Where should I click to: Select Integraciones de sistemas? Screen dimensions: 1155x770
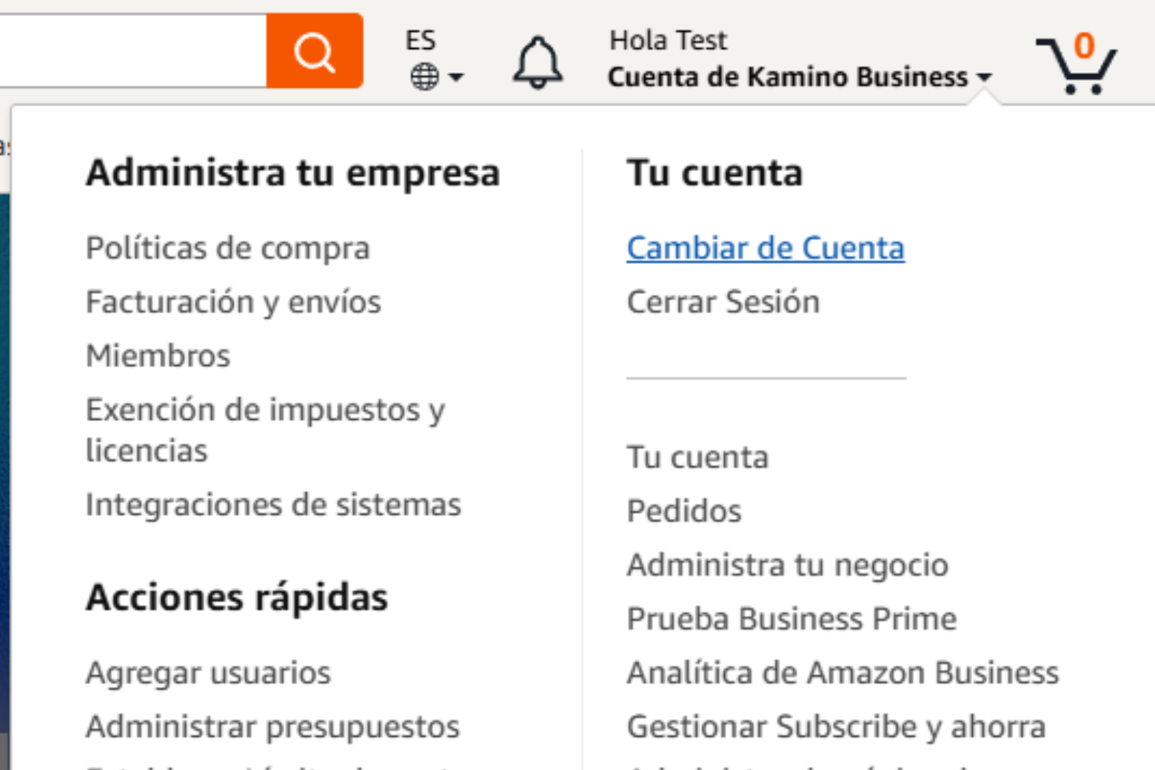point(273,504)
